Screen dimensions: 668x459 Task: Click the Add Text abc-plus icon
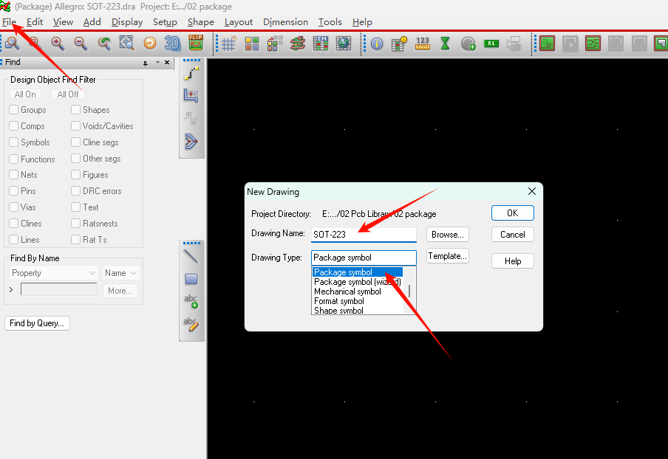pos(191,301)
